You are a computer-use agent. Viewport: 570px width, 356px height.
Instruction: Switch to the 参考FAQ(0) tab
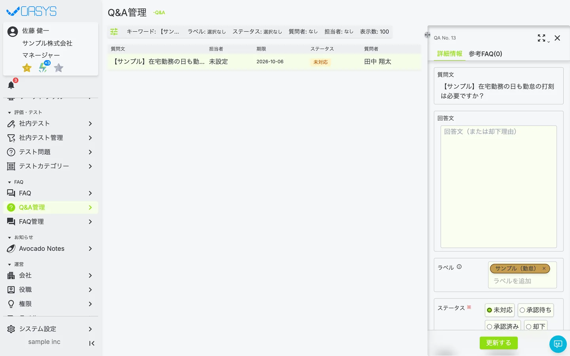[485, 54]
